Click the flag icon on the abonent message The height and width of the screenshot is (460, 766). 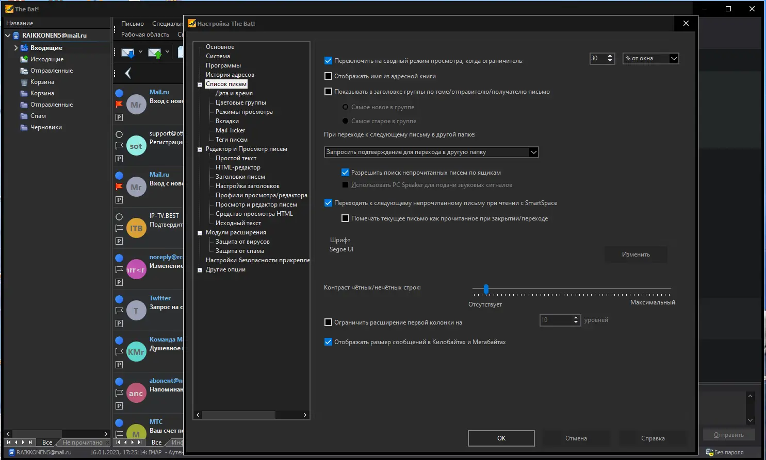119,393
